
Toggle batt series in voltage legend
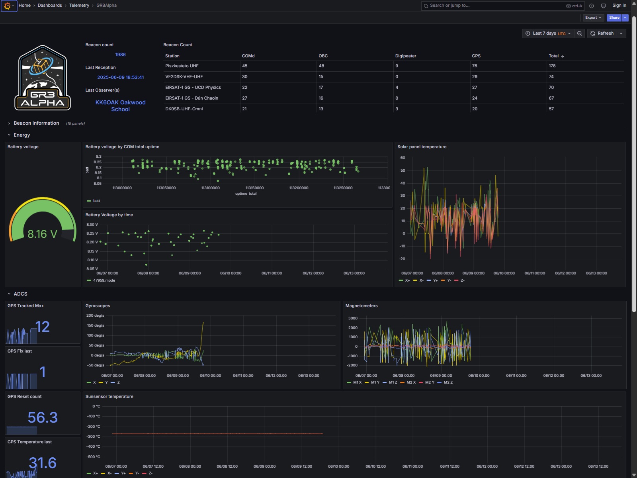(x=96, y=201)
